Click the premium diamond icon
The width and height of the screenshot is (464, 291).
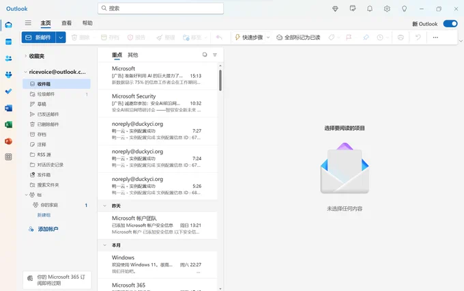[335, 9]
